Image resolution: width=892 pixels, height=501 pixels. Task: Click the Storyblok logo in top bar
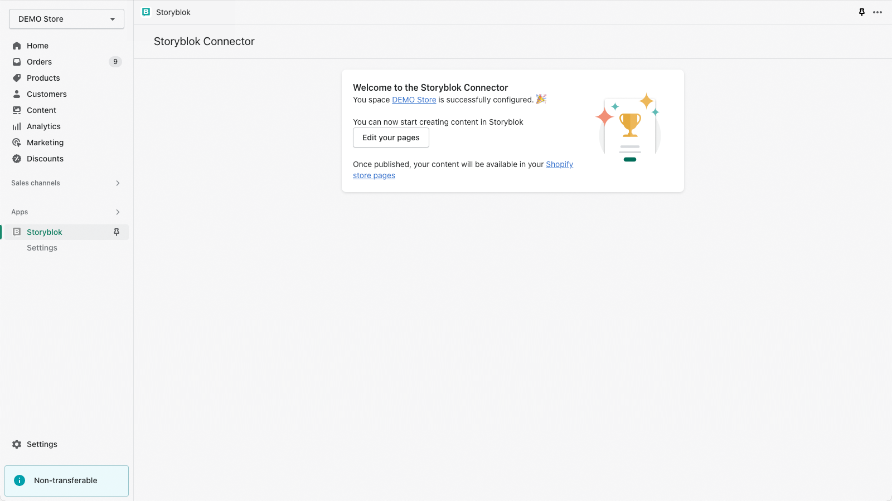point(146,12)
